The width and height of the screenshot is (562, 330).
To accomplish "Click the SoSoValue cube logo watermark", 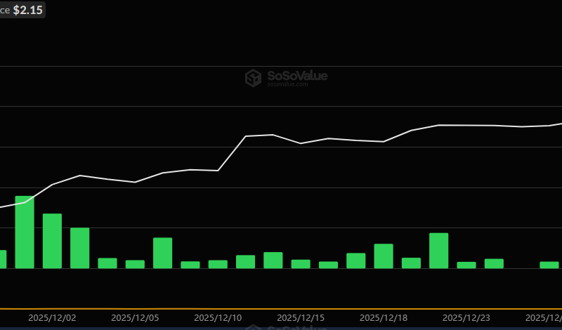I will [x=253, y=77].
